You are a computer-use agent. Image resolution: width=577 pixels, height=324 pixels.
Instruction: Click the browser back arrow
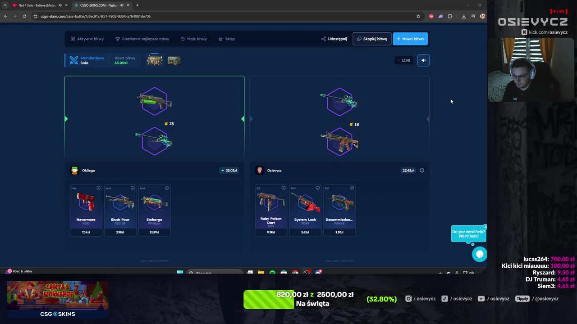pos(5,16)
